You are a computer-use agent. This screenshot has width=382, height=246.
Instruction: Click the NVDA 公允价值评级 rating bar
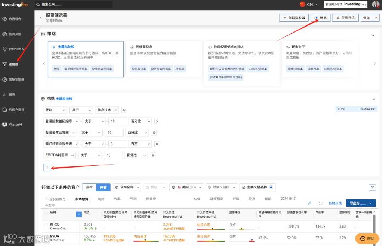tap(211, 241)
